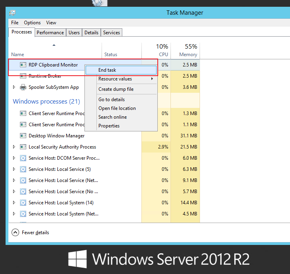Screen dimensions: 290x274
Task: Click the Service Host: Local System (Net... icon
Action: [x=23, y=214]
